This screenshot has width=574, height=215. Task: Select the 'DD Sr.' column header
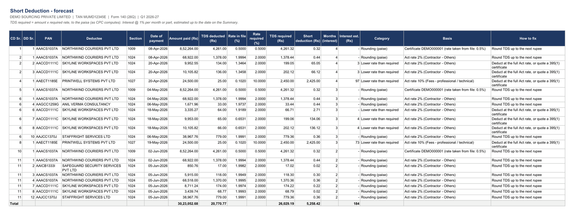pyautogui.click(x=29, y=39)
